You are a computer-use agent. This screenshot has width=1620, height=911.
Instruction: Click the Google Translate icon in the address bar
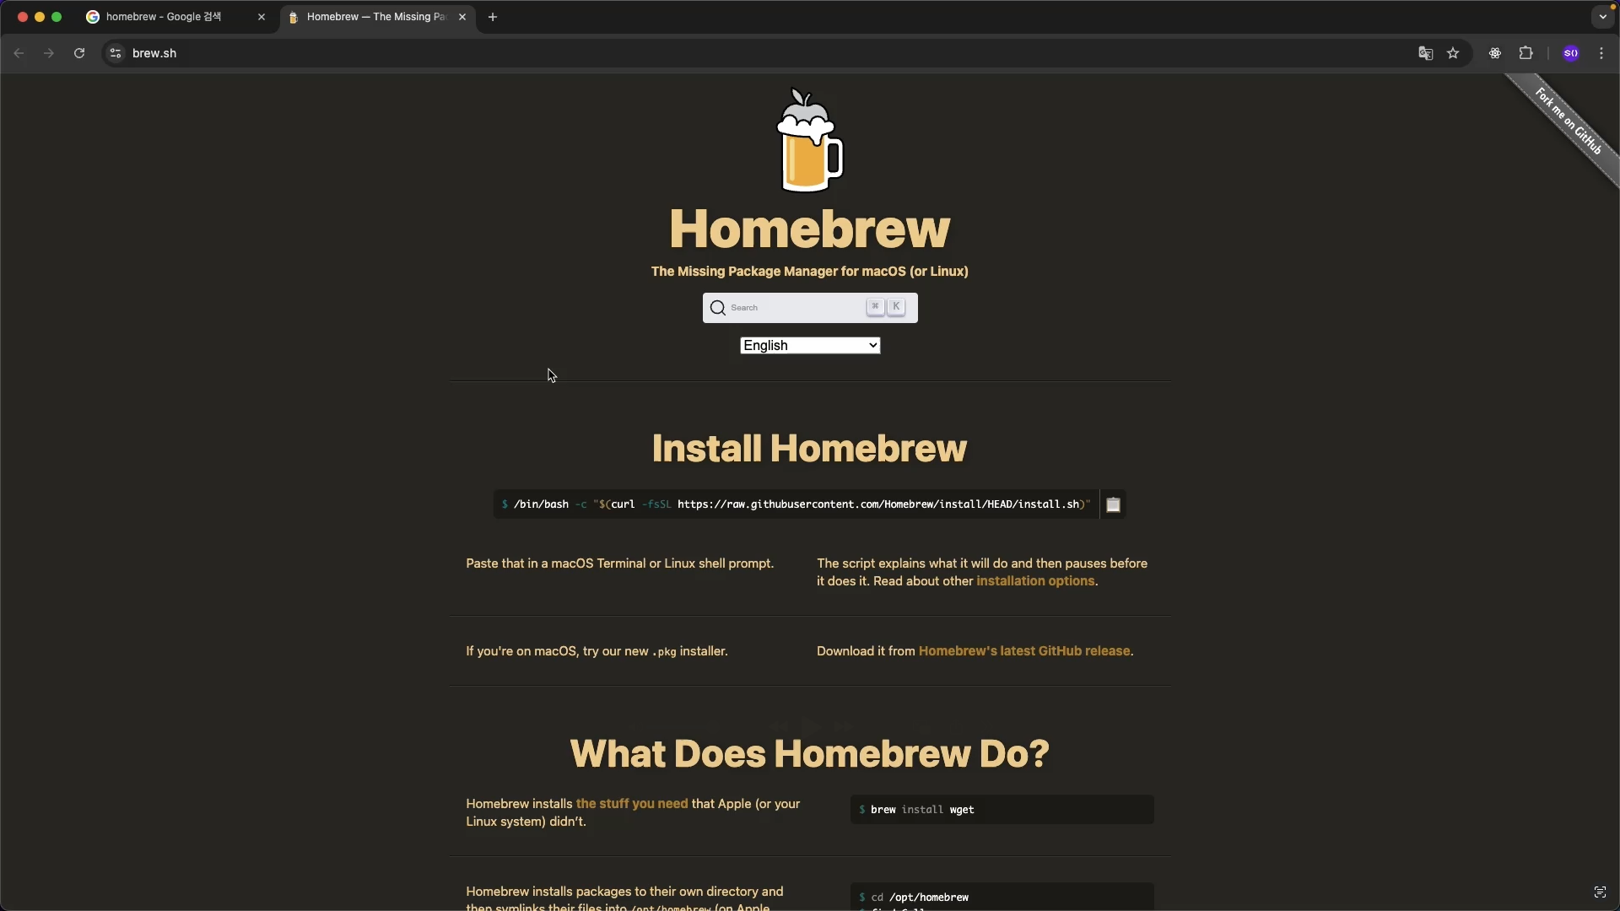[x=1425, y=53]
